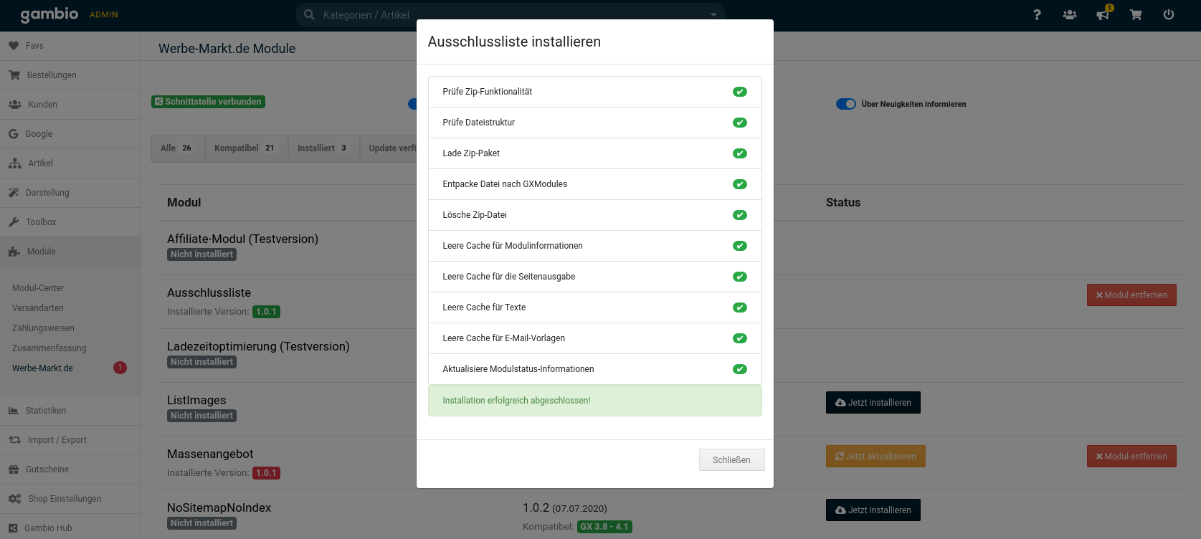The width and height of the screenshot is (1201, 539).
Task: Click the gambio logo
Action: pos(49,14)
